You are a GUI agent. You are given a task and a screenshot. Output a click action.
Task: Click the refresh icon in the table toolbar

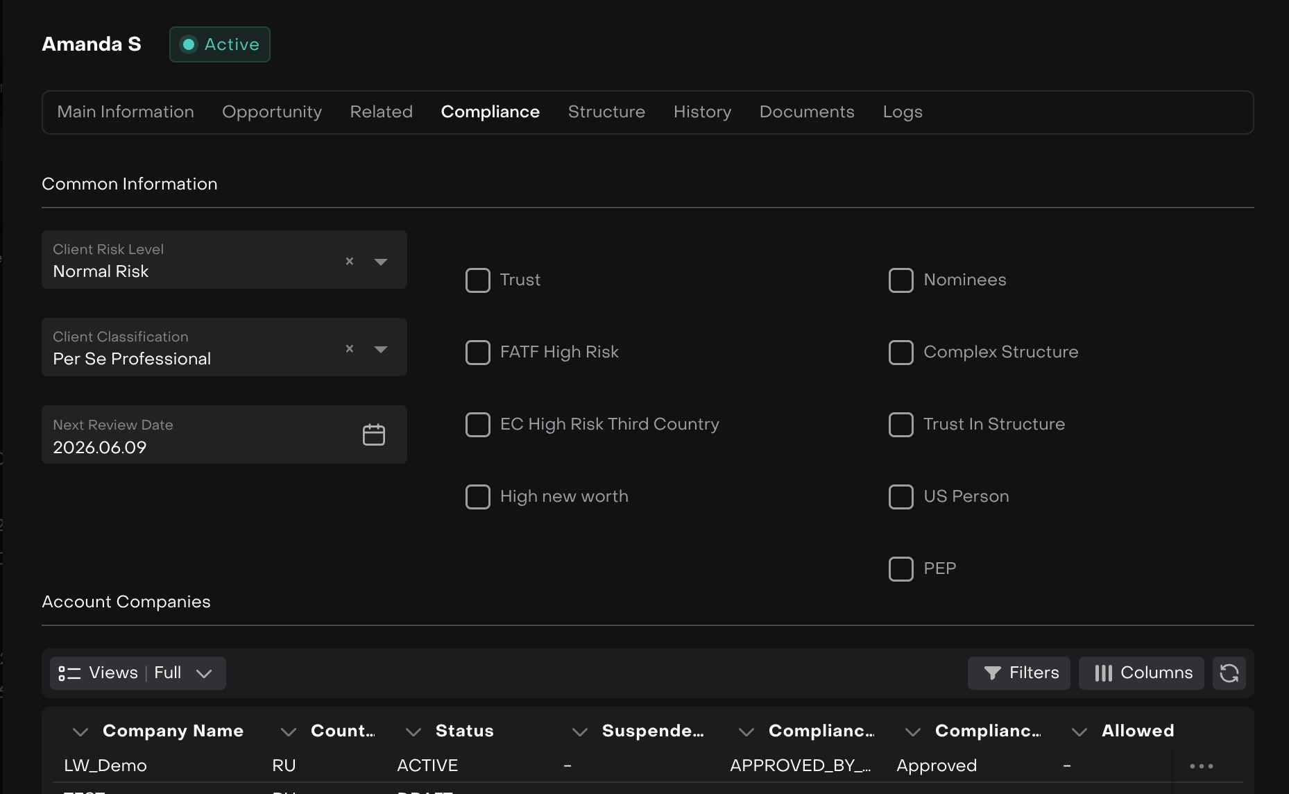(x=1229, y=673)
